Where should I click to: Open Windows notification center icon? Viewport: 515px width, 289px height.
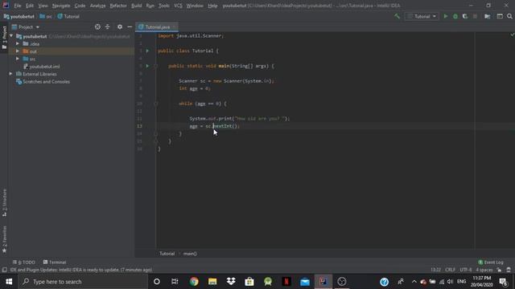point(503,282)
